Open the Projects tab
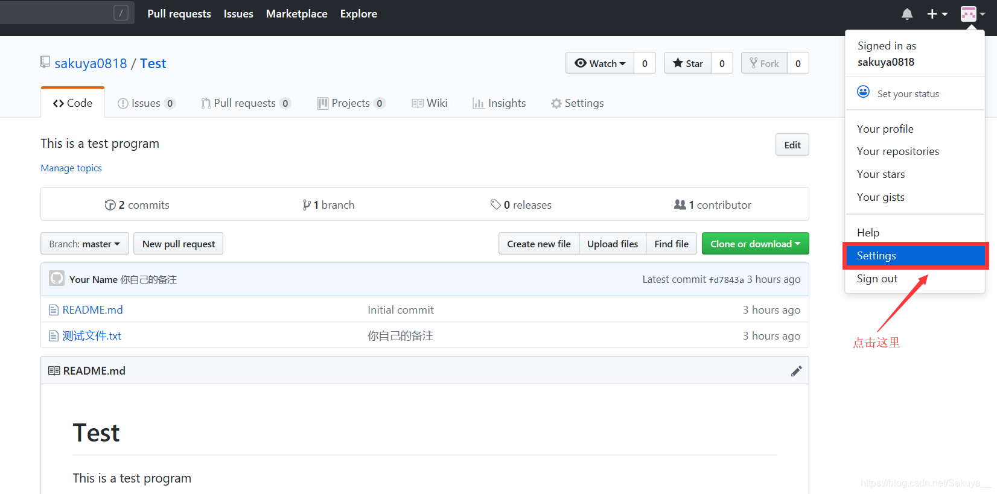Image resolution: width=997 pixels, height=494 pixels. pyautogui.click(x=351, y=103)
